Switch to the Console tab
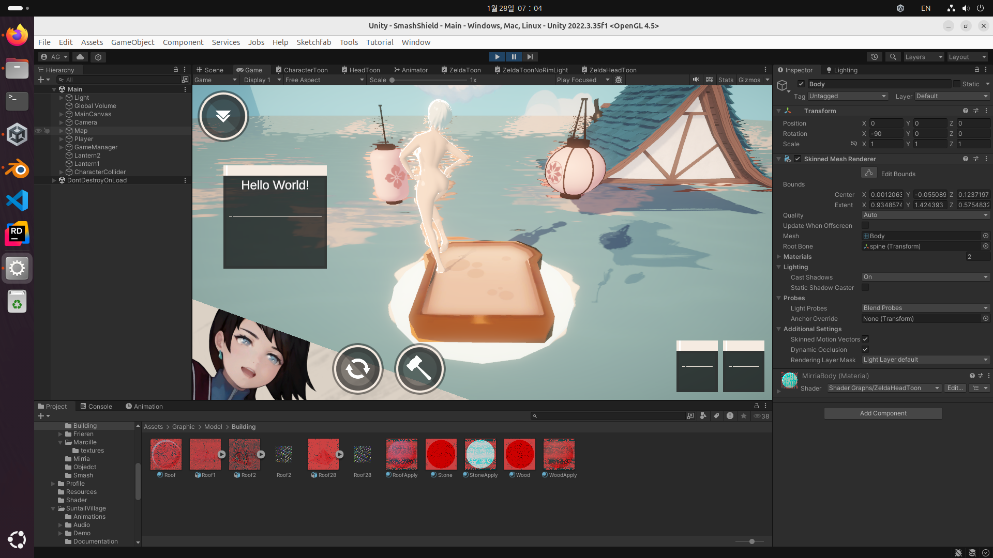 click(x=96, y=406)
